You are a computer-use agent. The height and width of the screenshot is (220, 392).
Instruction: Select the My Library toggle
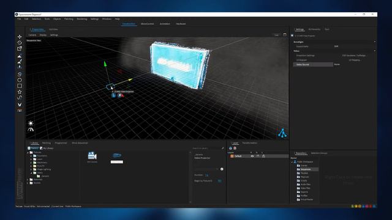(x=47, y=148)
